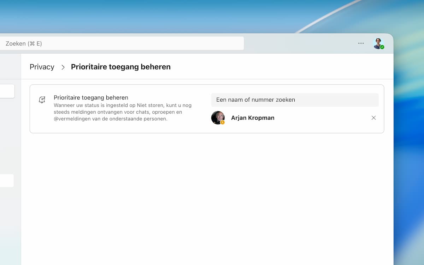Click Arjan Kropman's profile photo

217,118
